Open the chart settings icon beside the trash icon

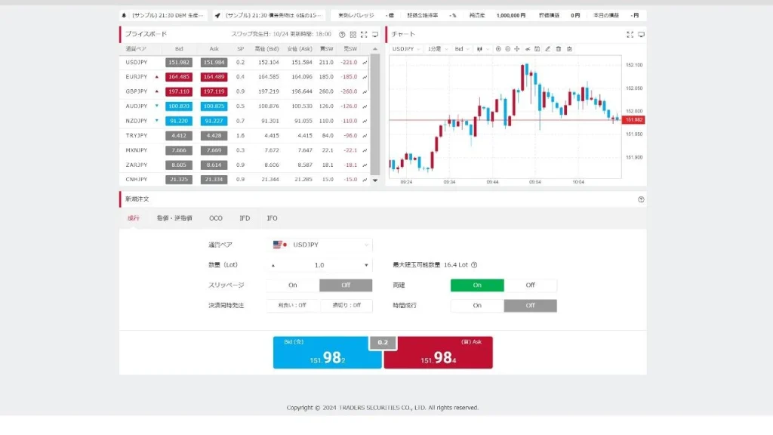pyautogui.click(x=569, y=49)
